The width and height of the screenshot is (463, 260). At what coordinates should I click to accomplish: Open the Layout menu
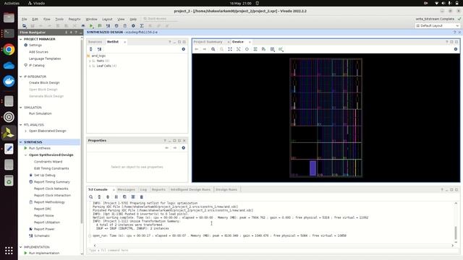pos(107,19)
